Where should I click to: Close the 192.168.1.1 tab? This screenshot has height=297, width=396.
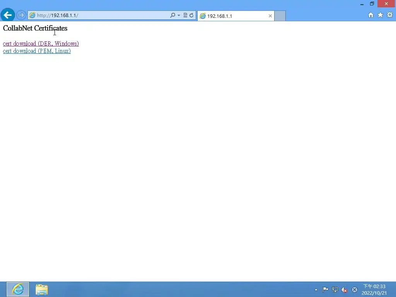[270, 16]
